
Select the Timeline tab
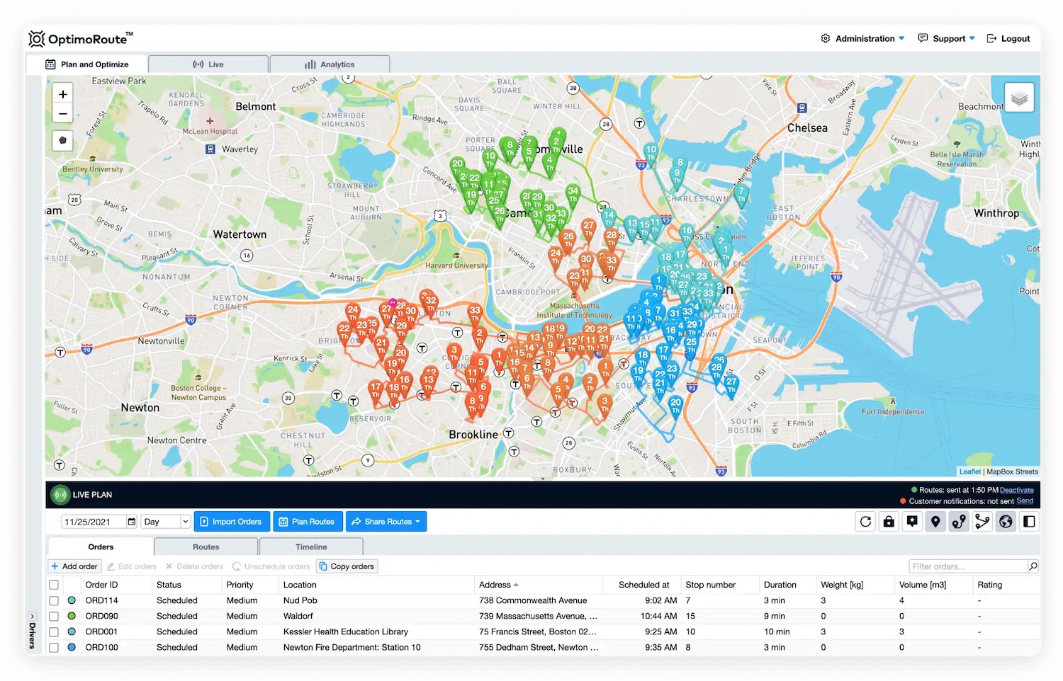(311, 547)
